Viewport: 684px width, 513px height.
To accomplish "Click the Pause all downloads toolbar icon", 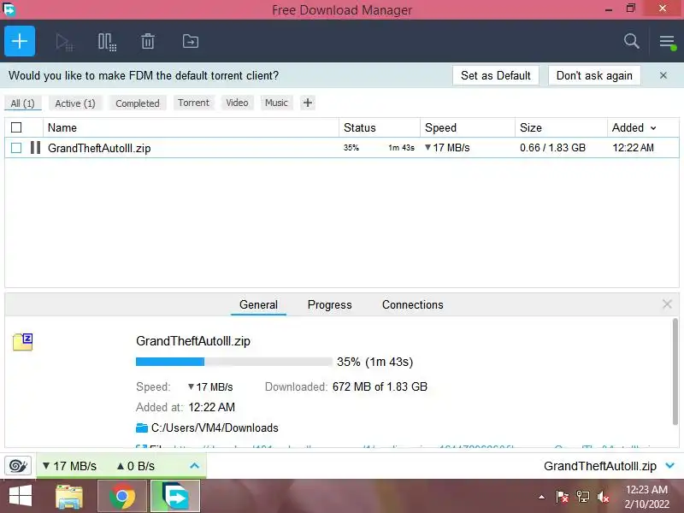I will [107, 42].
